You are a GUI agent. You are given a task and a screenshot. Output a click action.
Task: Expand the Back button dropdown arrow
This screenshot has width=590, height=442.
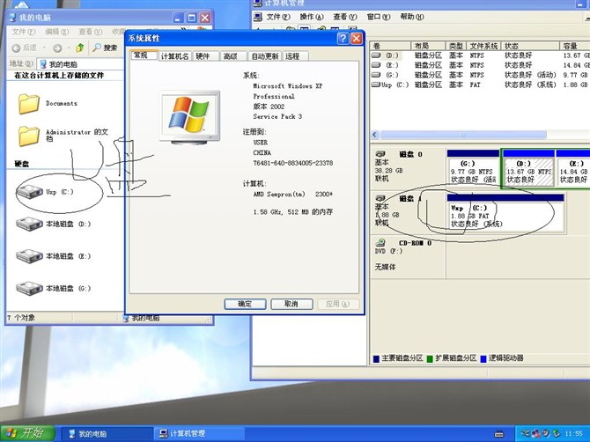tap(42, 48)
